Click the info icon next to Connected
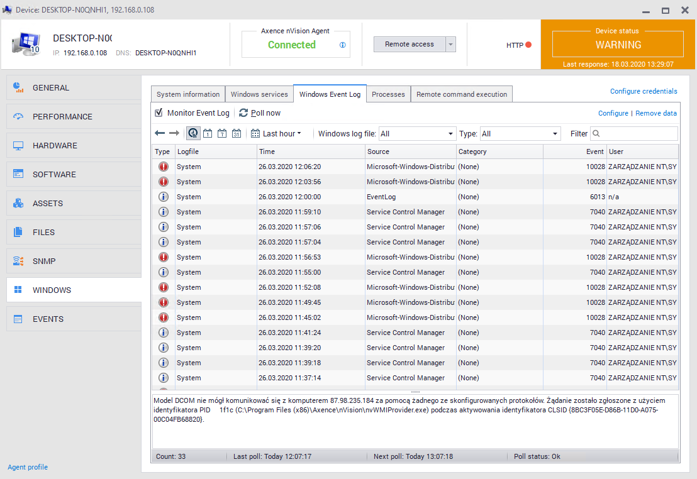The width and height of the screenshot is (697, 479). click(343, 45)
